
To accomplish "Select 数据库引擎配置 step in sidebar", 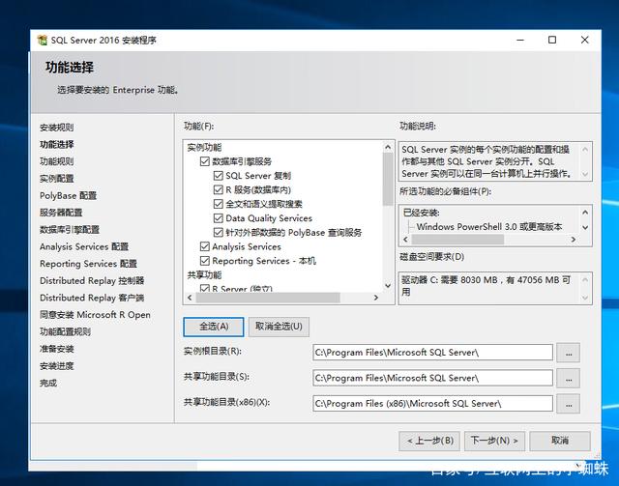I will click(70, 230).
